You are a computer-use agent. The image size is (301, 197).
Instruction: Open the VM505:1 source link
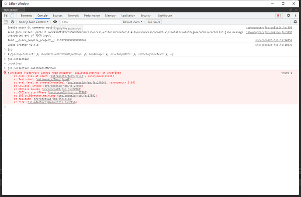point(287,73)
